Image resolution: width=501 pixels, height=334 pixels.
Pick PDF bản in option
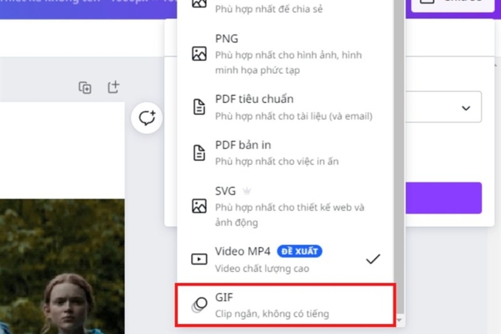point(286,153)
